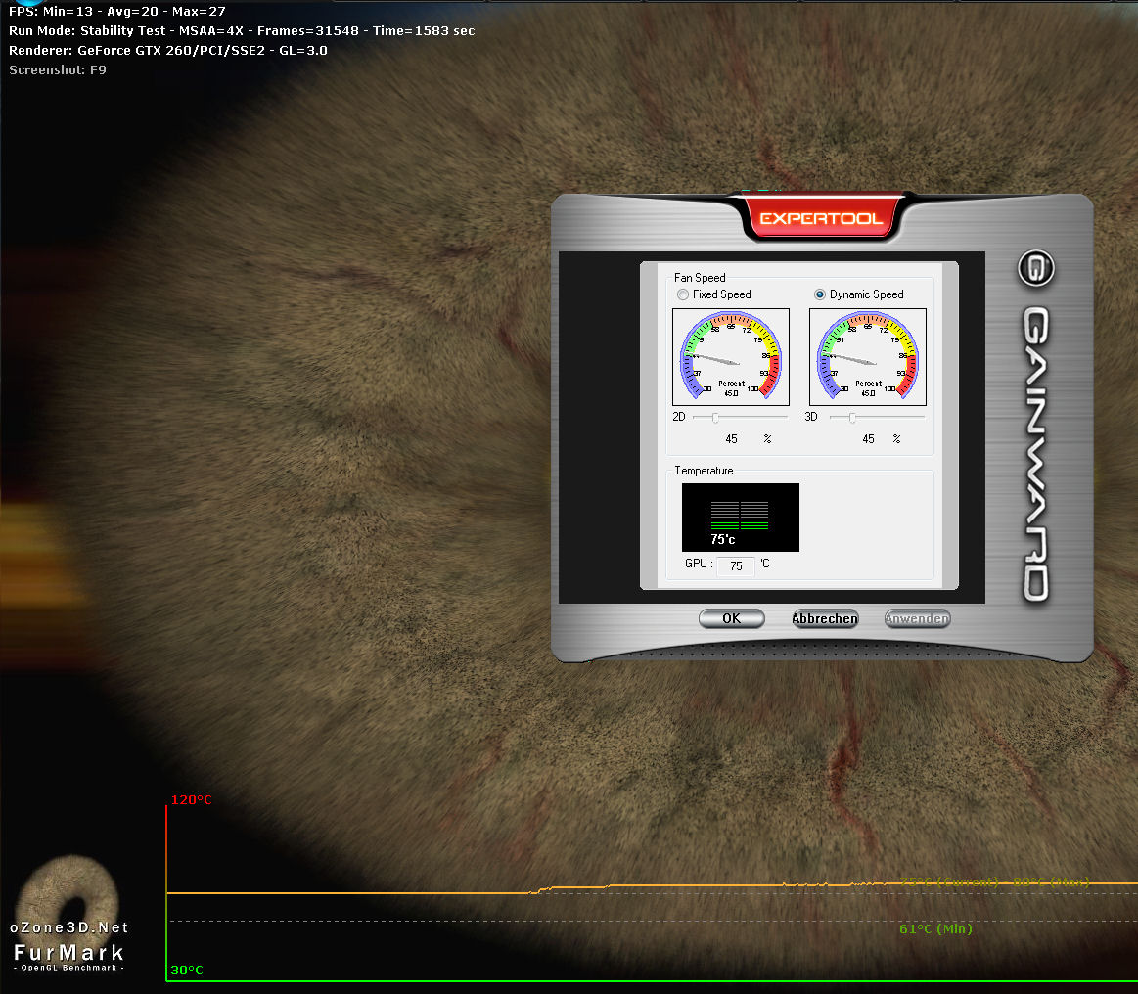Click the Anwenden button
The height and width of the screenshot is (994, 1138).
(x=918, y=619)
